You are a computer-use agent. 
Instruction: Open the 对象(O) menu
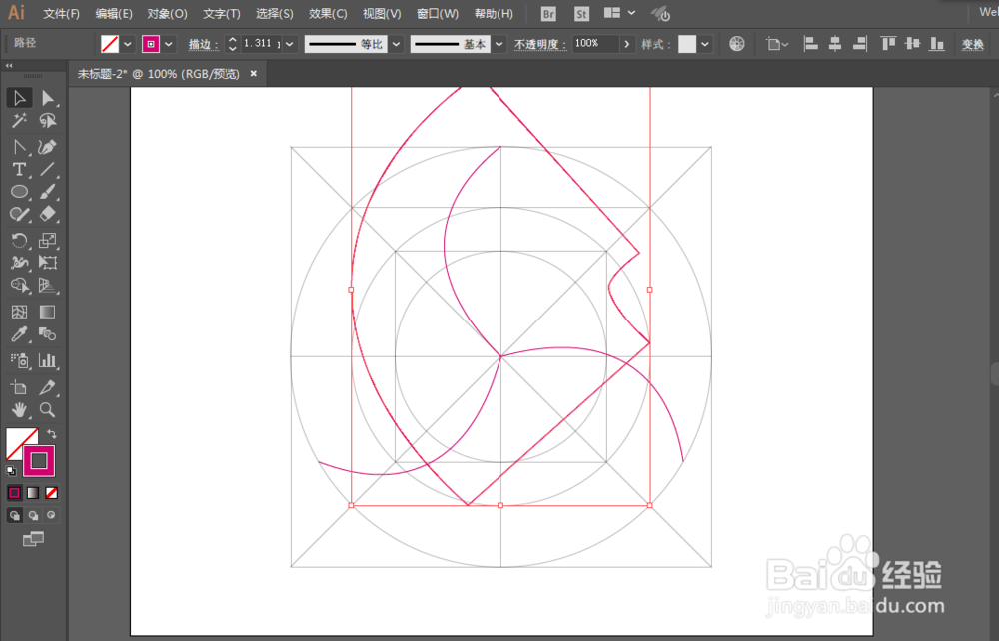coord(167,13)
